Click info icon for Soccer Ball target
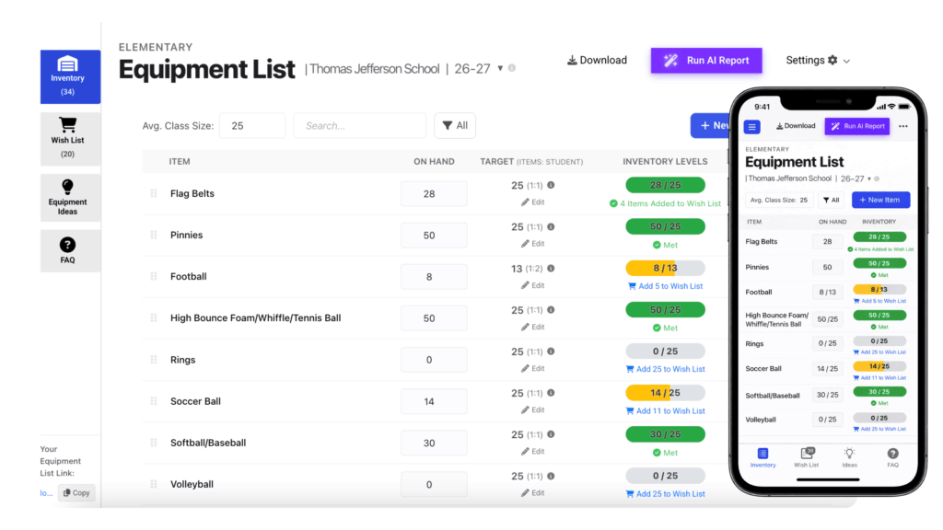943x530 pixels. (551, 392)
